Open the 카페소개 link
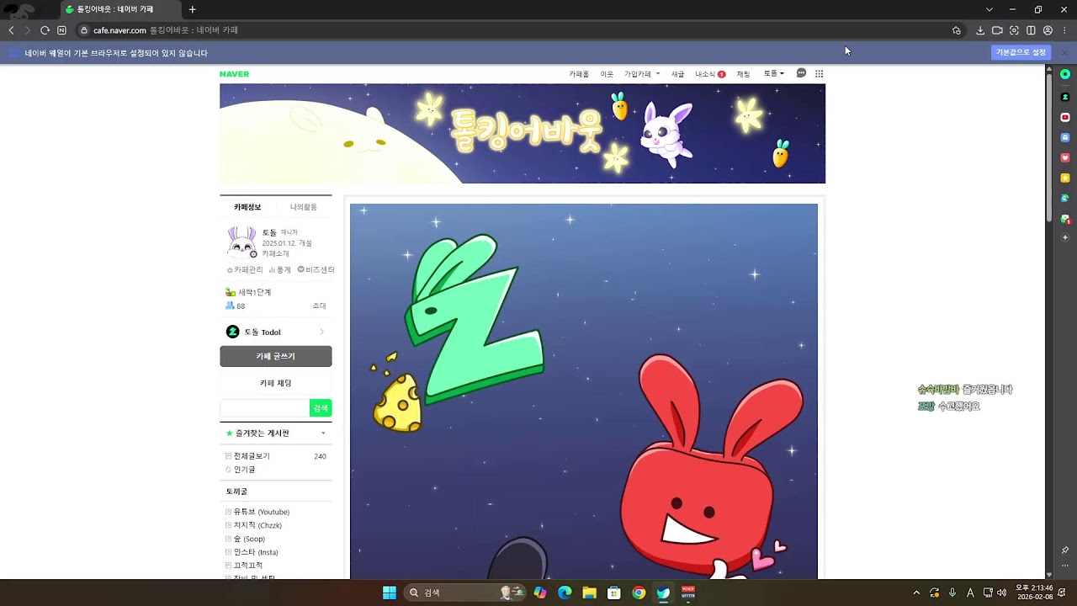 tap(275, 253)
